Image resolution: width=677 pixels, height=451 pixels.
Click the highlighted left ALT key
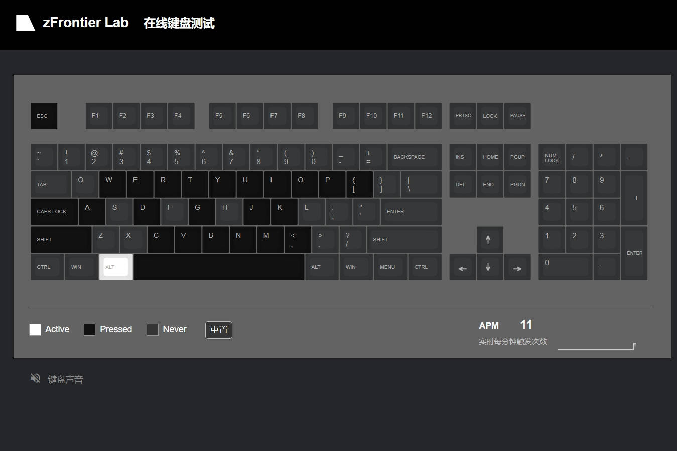click(x=116, y=267)
